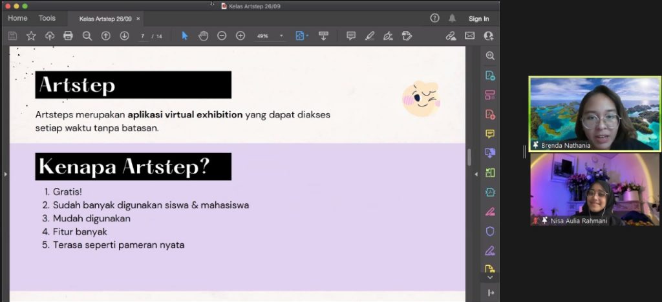The height and width of the screenshot is (302, 662).
Task: Toggle tools pane collapse arrow-bar icon
Action: pyautogui.click(x=491, y=293)
